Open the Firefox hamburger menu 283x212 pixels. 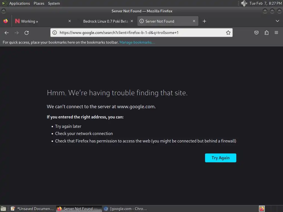point(276,33)
